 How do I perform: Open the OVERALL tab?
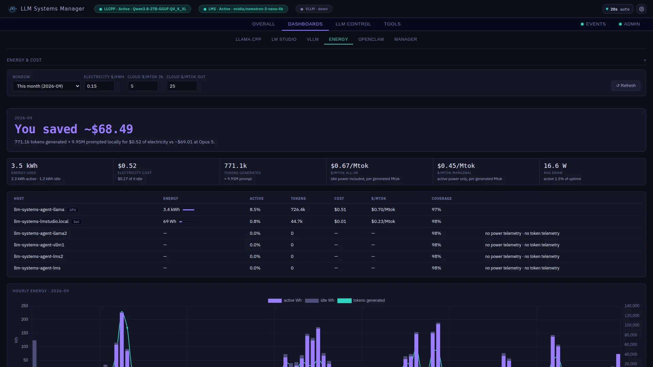click(263, 24)
